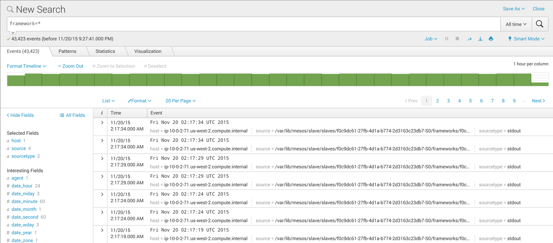The image size is (553, 243).
Task: Open the All Fields dialog
Action: click(72, 115)
